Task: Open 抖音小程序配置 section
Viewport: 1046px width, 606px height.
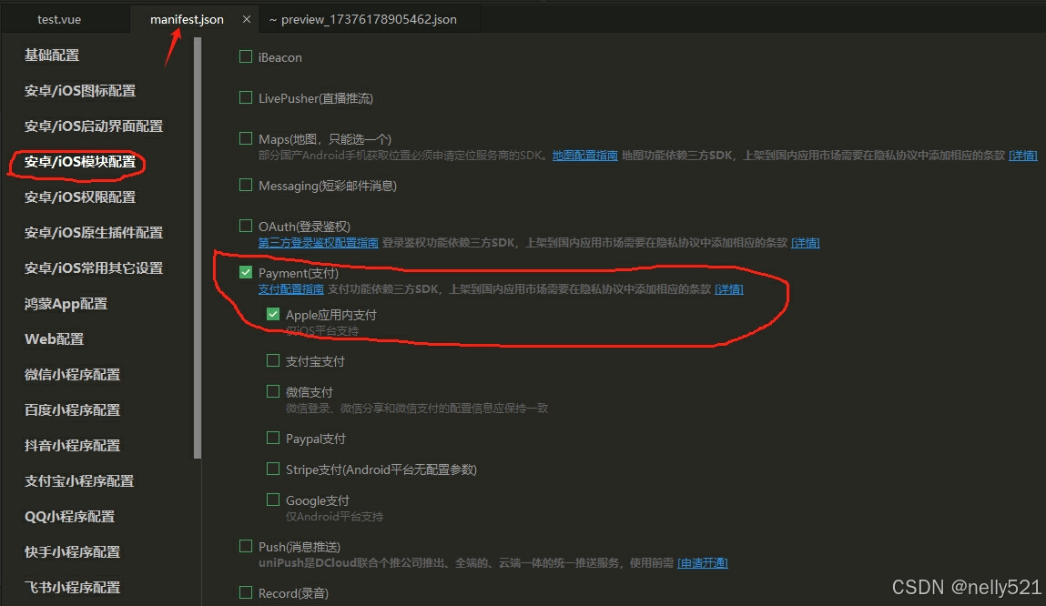Action: [73, 445]
